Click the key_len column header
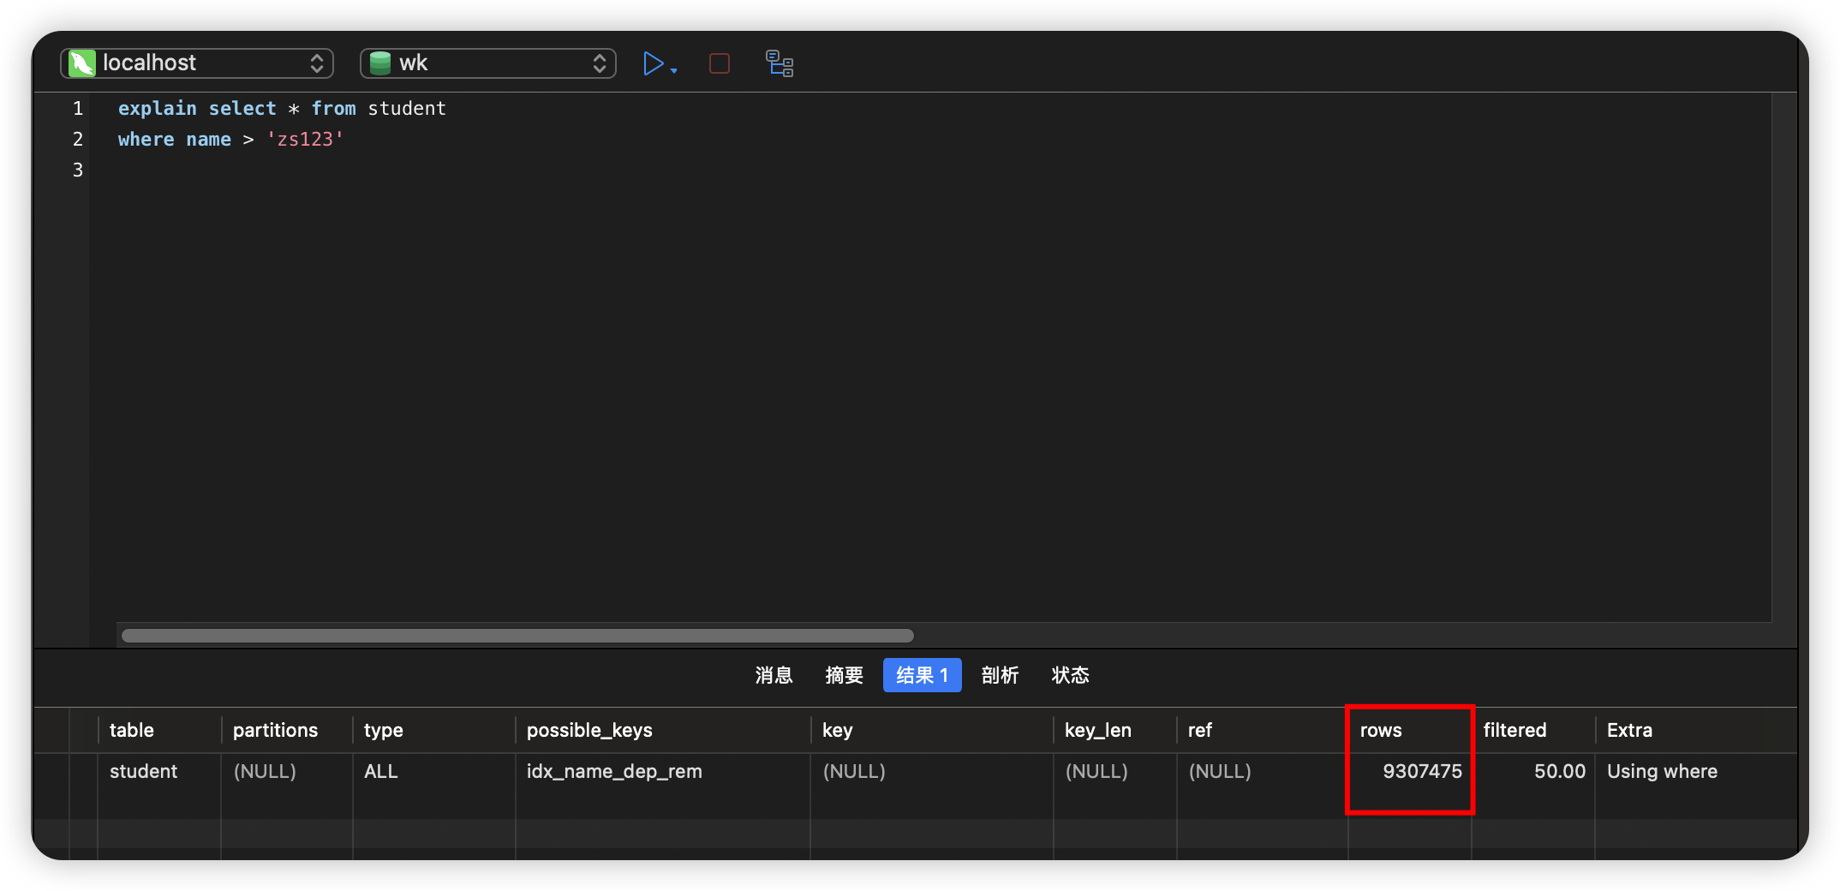This screenshot has height=891, width=1840. pyautogui.click(x=1115, y=730)
